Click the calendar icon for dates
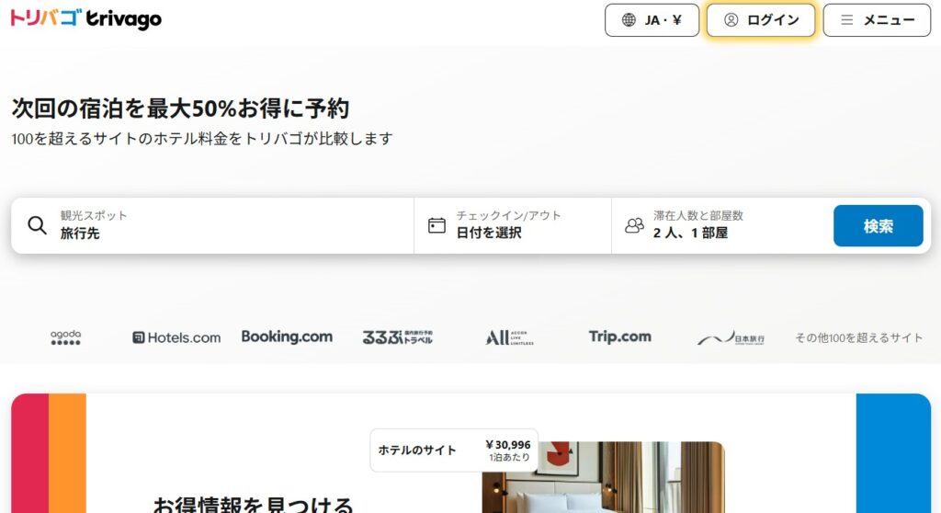 point(436,225)
